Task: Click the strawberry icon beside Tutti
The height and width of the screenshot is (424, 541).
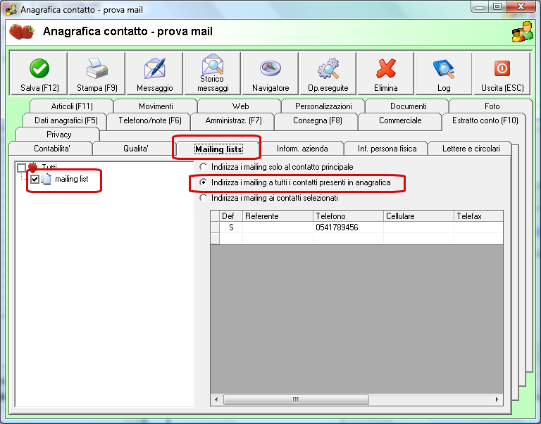Action: coord(33,168)
